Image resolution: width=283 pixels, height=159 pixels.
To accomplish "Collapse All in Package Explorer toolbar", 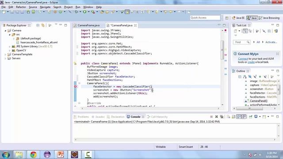I will click(x=38, y=25).
